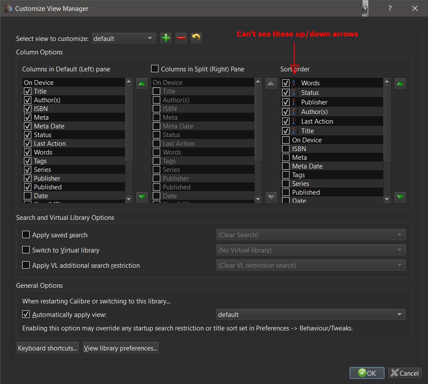Open automatically apply view default dropdown
Image resolution: width=428 pixels, height=384 pixels.
click(311, 314)
